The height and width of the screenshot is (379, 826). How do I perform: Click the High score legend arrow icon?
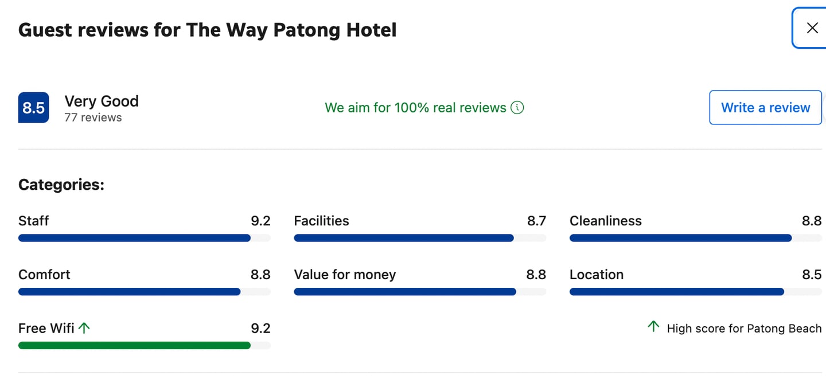(653, 327)
